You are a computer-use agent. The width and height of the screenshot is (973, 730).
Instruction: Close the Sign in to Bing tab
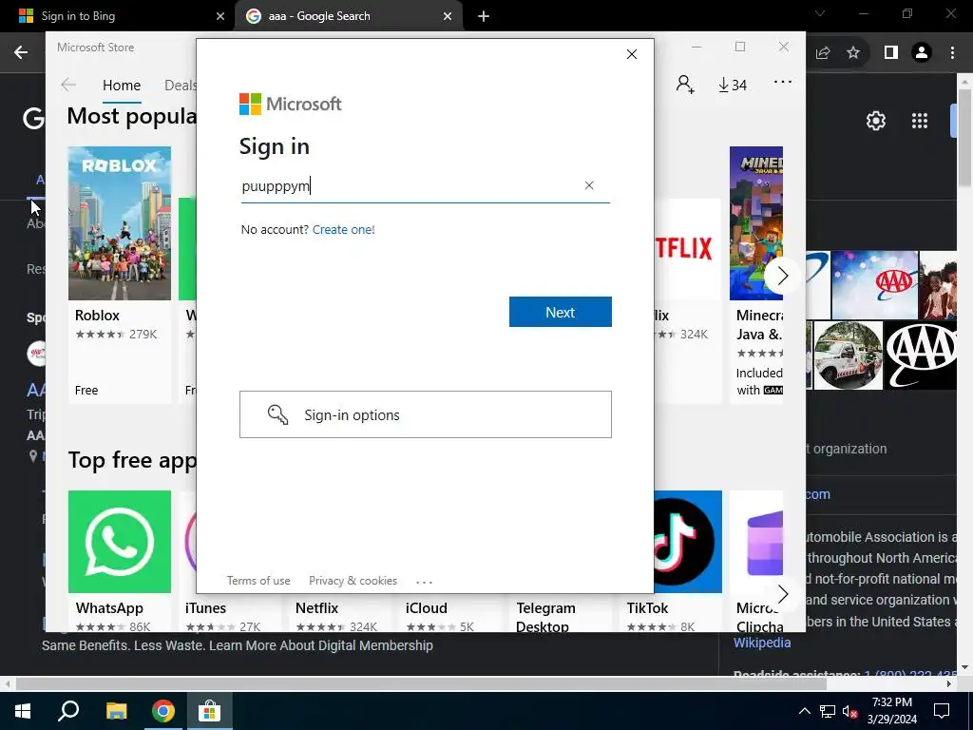coord(220,16)
